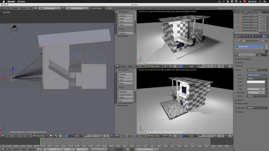Click the End frame field showing 250
Viewport: 269px width, 151px height.
pyautogui.click(x=68, y=149)
